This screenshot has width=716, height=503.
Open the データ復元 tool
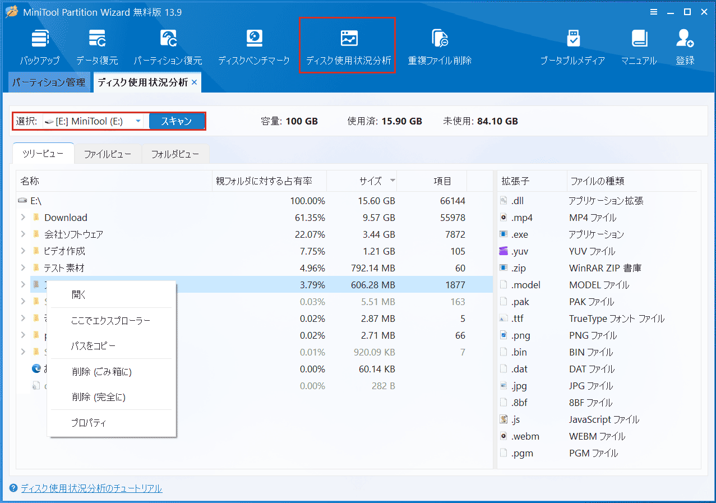click(97, 48)
